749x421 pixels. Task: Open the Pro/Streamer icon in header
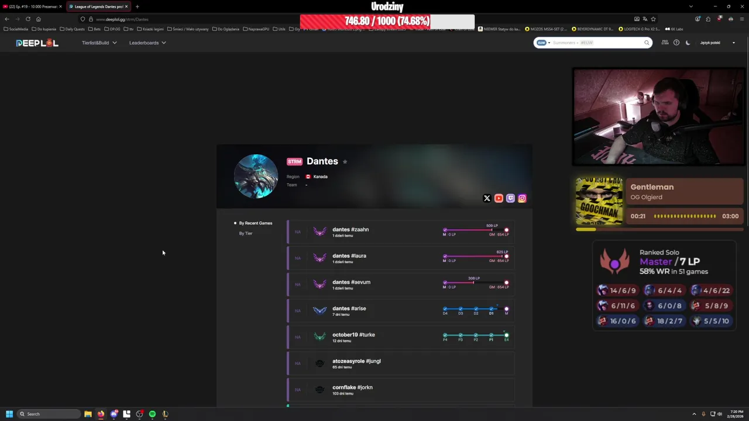[x=665, y=43]
